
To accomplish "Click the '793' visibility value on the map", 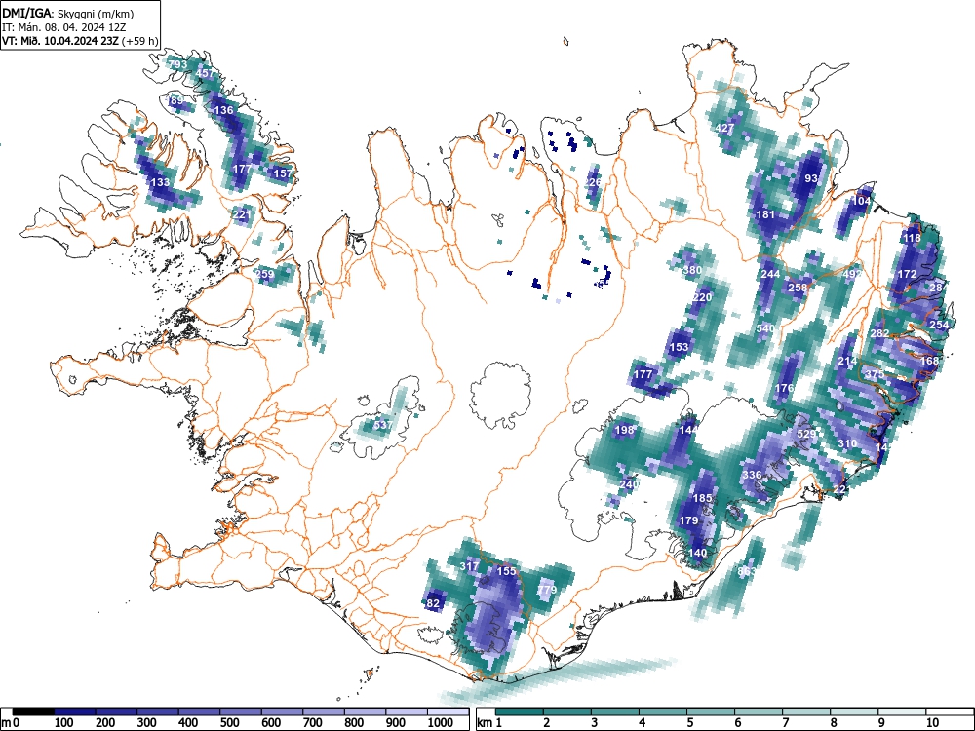I will (x=177, y=64).
